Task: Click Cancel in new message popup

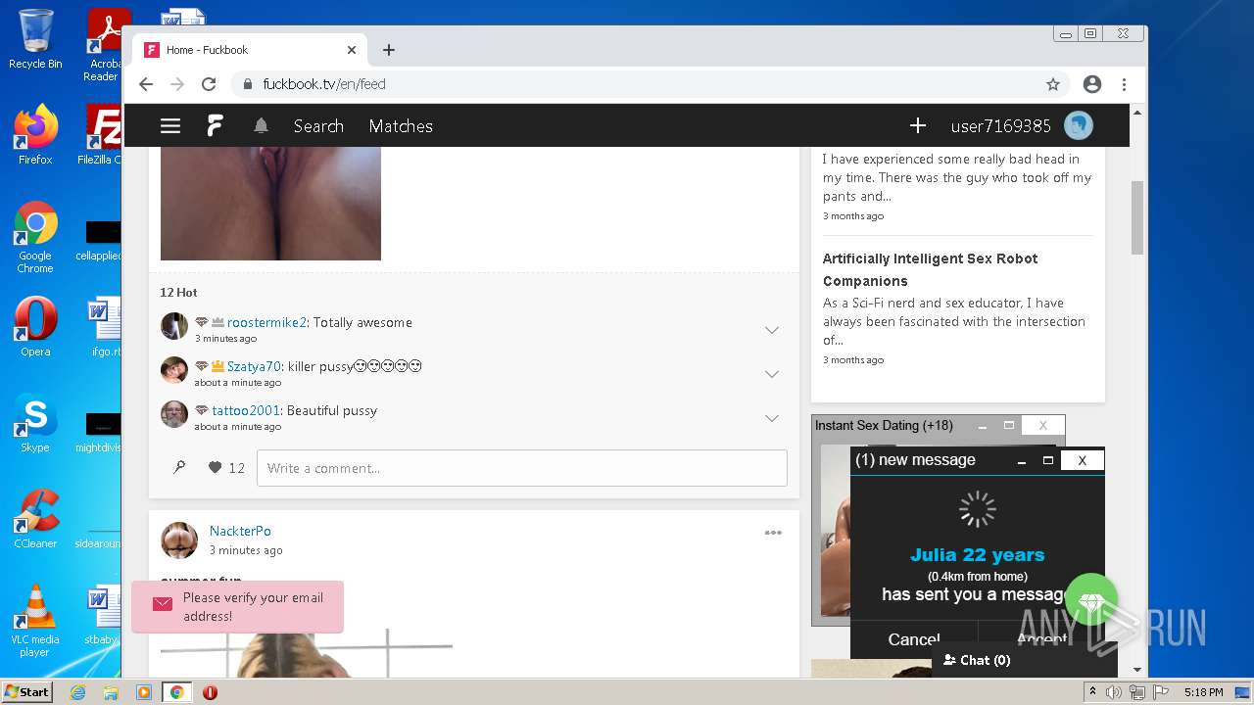Action: click(913, 639)
